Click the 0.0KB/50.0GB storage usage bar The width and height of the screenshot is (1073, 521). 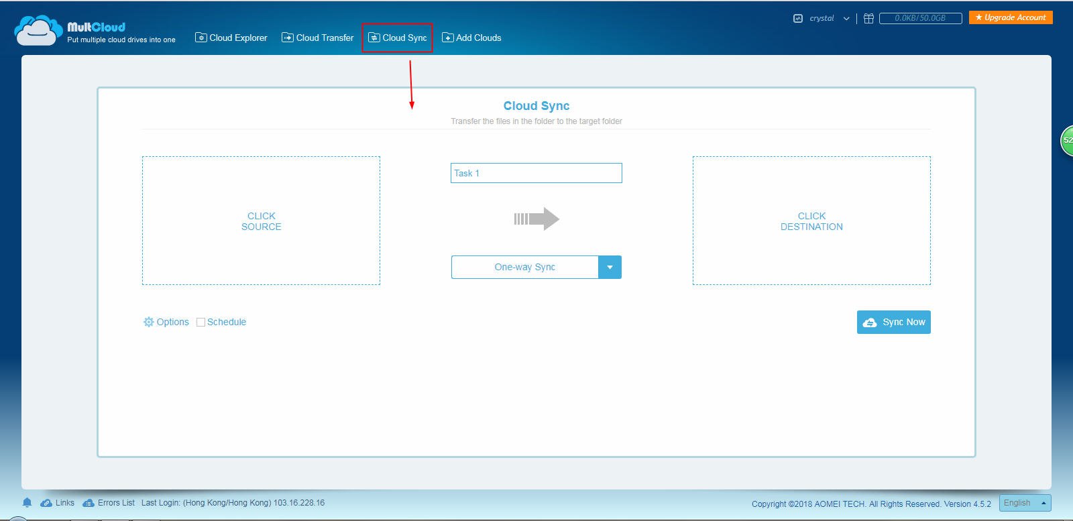point(920,18)
